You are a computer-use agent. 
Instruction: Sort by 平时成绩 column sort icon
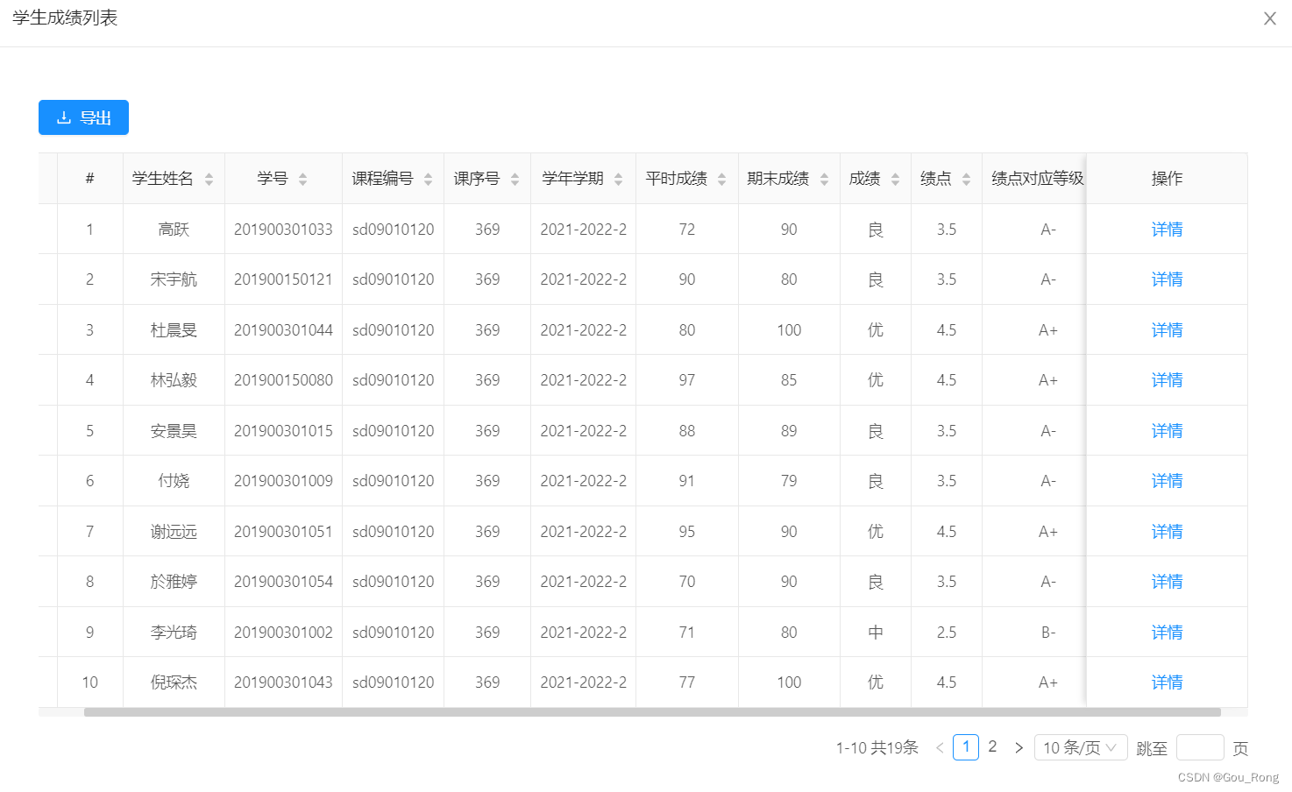click(x=721, y=179)
